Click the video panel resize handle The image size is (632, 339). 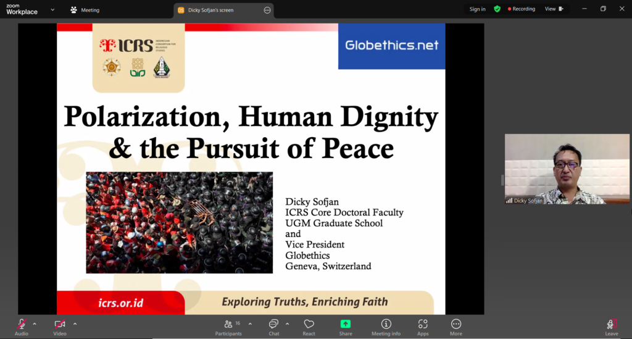pyautogui.click(x=502, y=180)
